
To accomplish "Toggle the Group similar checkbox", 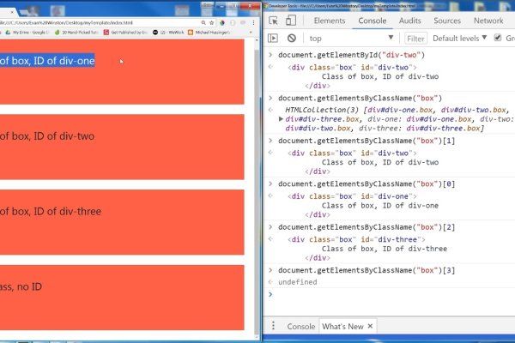I will [x=498, y=39].
